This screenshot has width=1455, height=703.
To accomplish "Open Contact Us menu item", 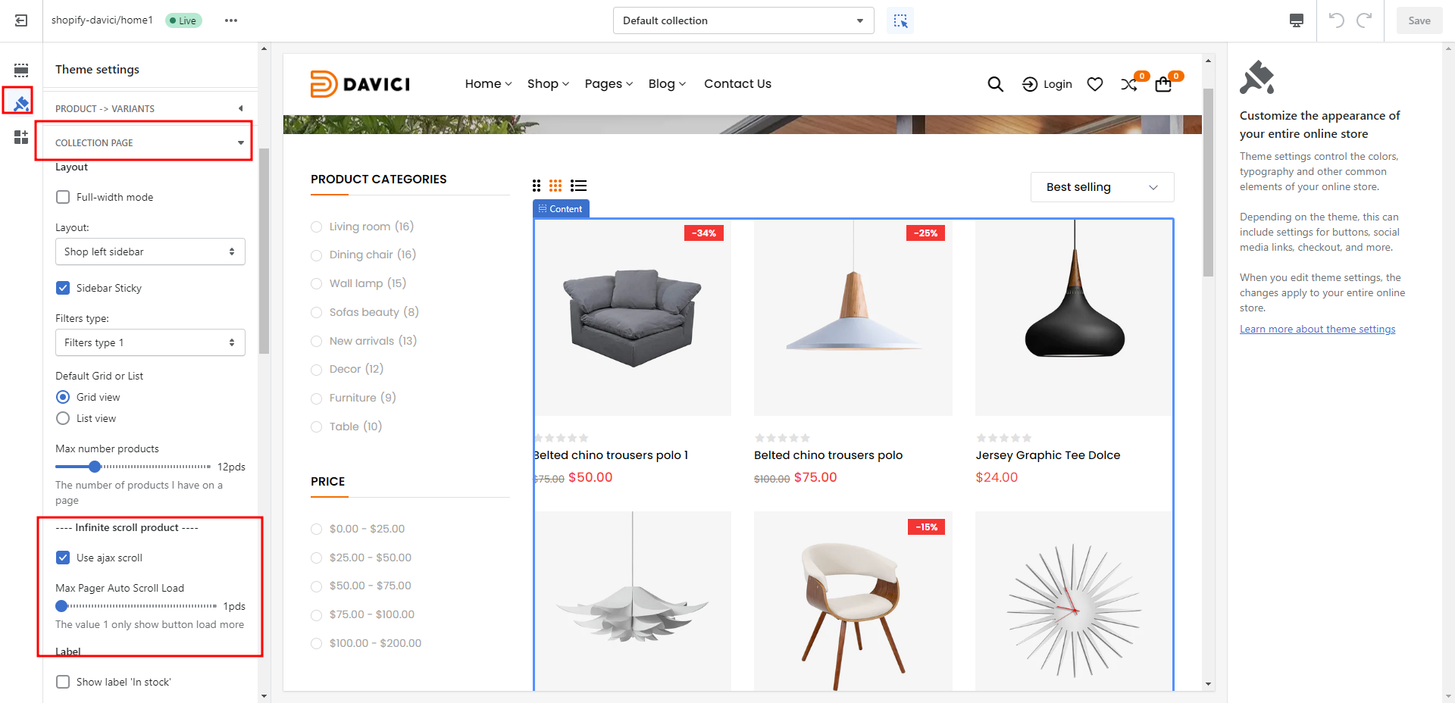I will (x=737, y=84).
